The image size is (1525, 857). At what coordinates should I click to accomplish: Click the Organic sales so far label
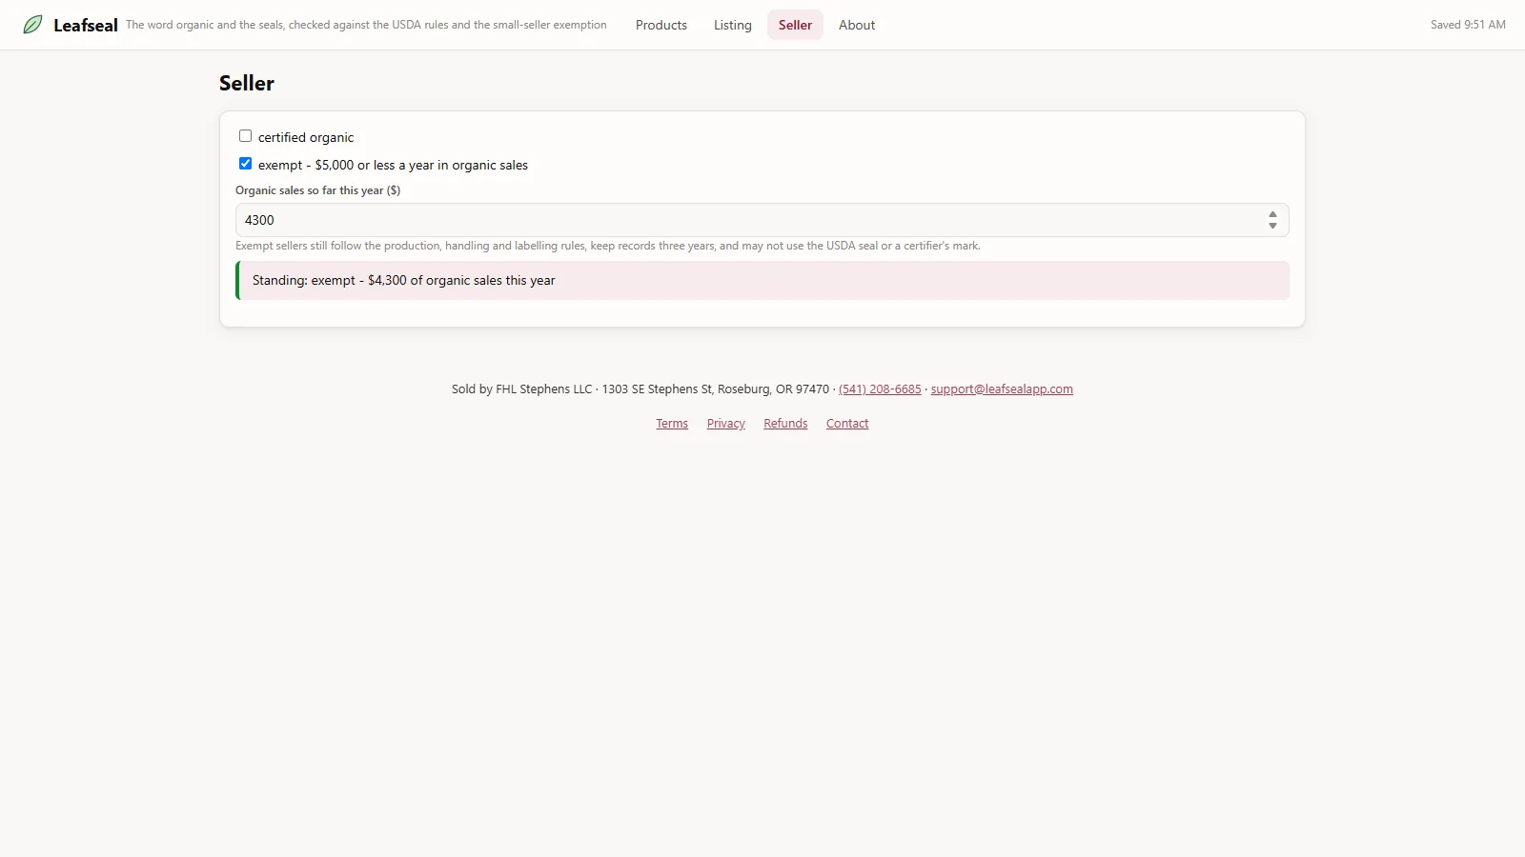(318, 190)
